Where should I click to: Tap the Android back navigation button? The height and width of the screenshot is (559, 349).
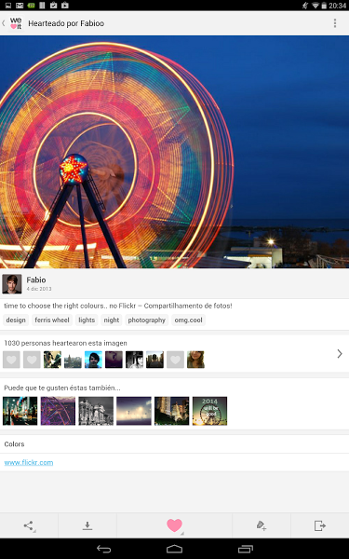coord(103,549)
